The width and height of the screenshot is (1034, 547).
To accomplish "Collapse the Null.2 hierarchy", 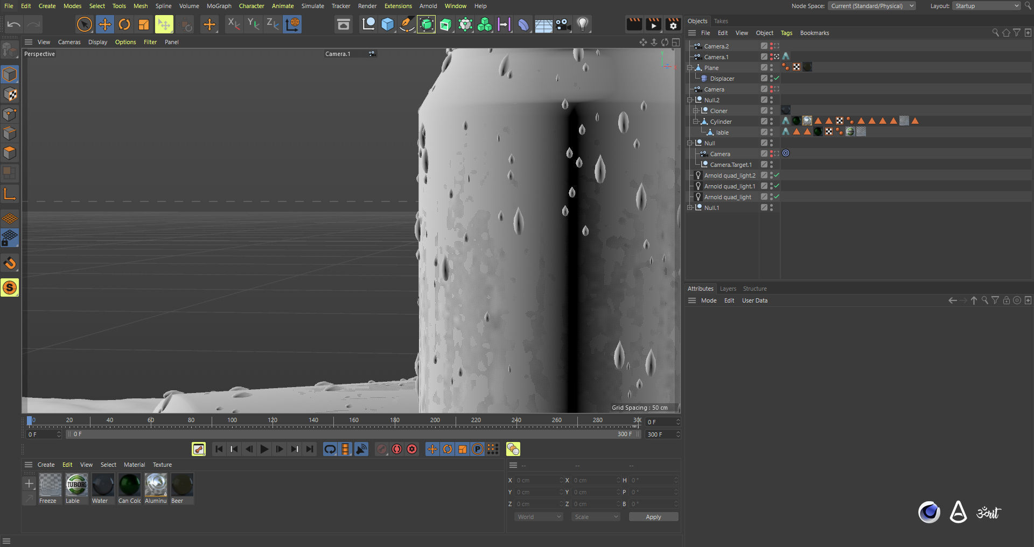I will (x=690, y=100).
